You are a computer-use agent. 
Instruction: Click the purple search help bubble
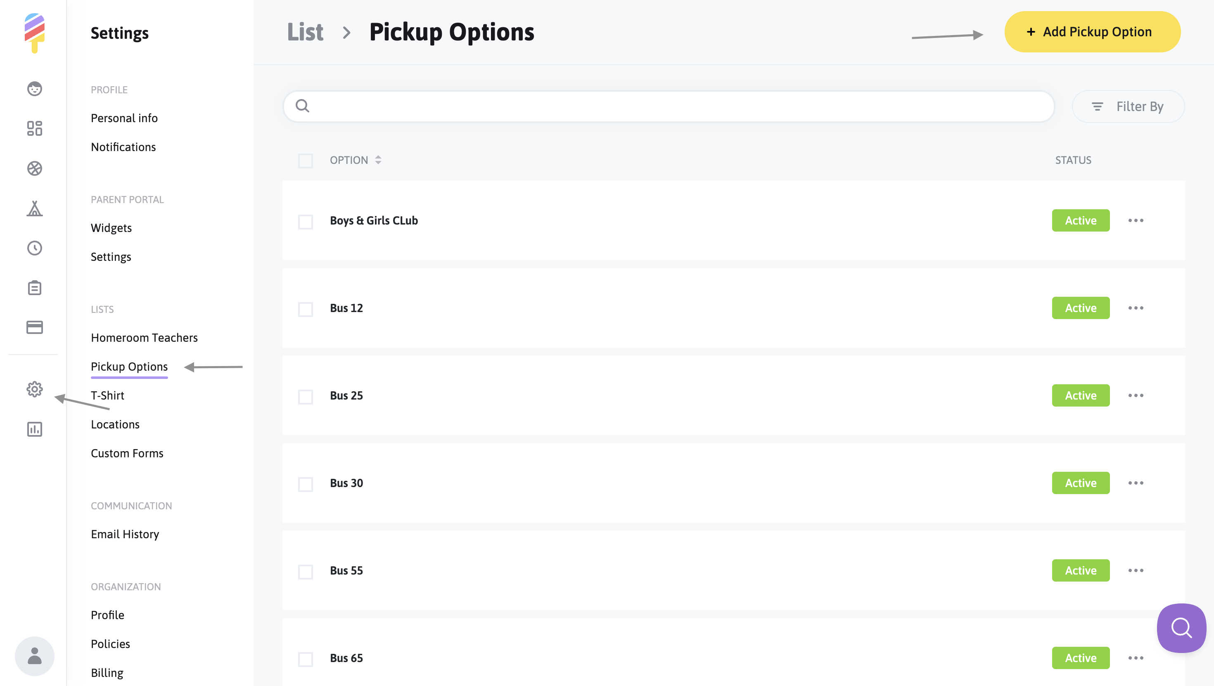[1181, 627]
